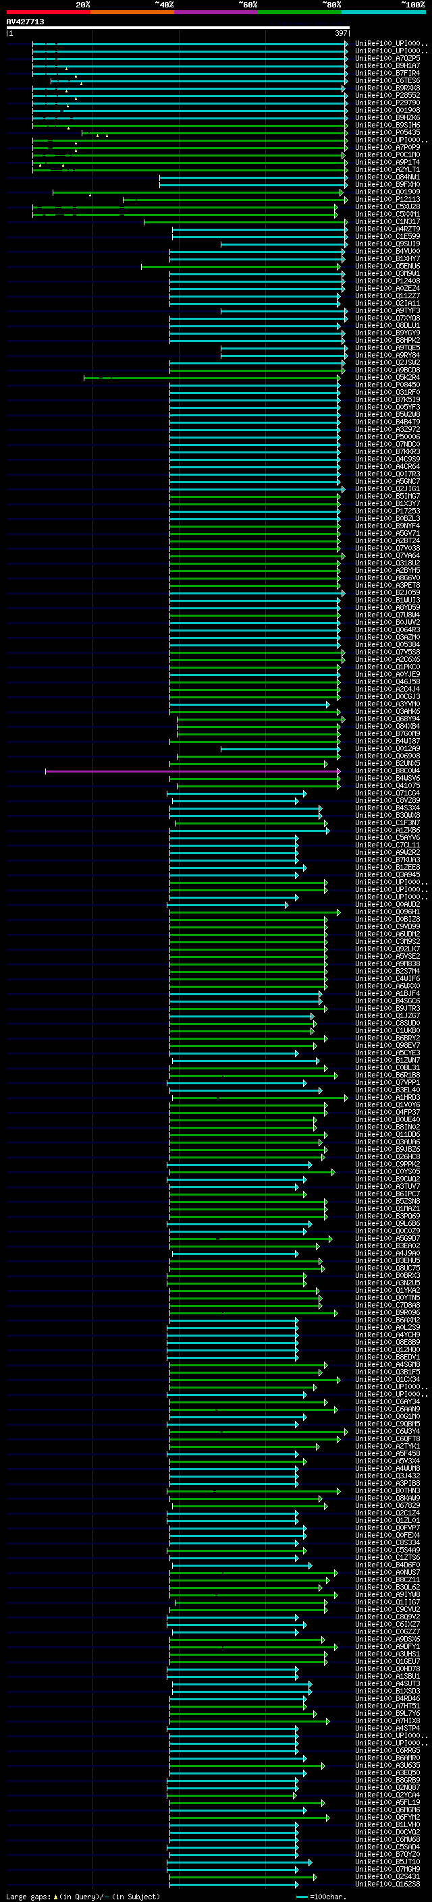The image size is (432, 1902).
Task: Select the UniRef100_B4D6F0 entry
Action: 387,1565
